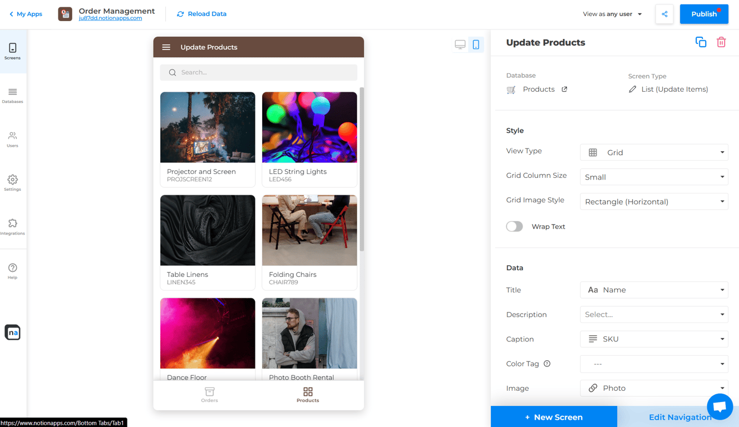The width and height of the screenshot is (739, 427).
Task: Click the NotionApps logo badge in sidebar
Action: point(13,332)
